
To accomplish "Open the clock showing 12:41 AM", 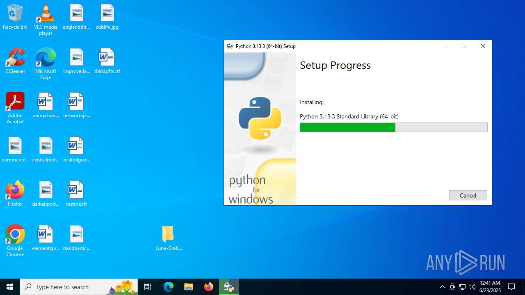I will coord(490,287).
